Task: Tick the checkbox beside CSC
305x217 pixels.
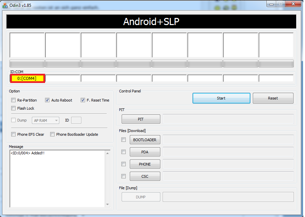Action: click(x=123, y=176)
